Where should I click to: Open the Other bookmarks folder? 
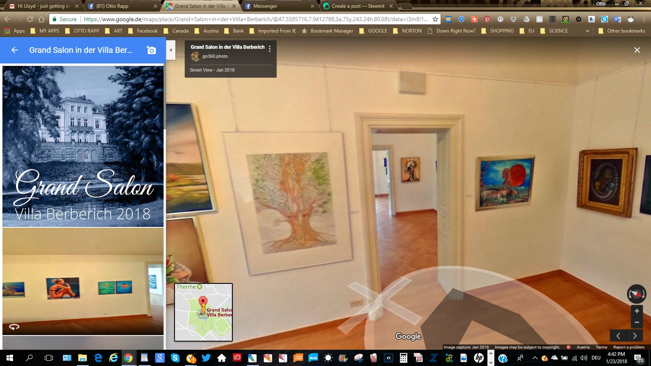pos(622,31)
